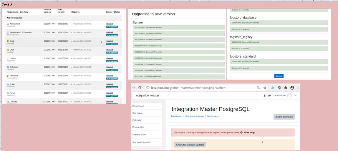
Task: Click the logstore_legacy heading
Action: tap(241, 37)
